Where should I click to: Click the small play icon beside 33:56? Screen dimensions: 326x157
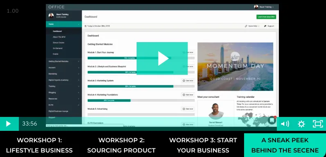tap(9, 124)
